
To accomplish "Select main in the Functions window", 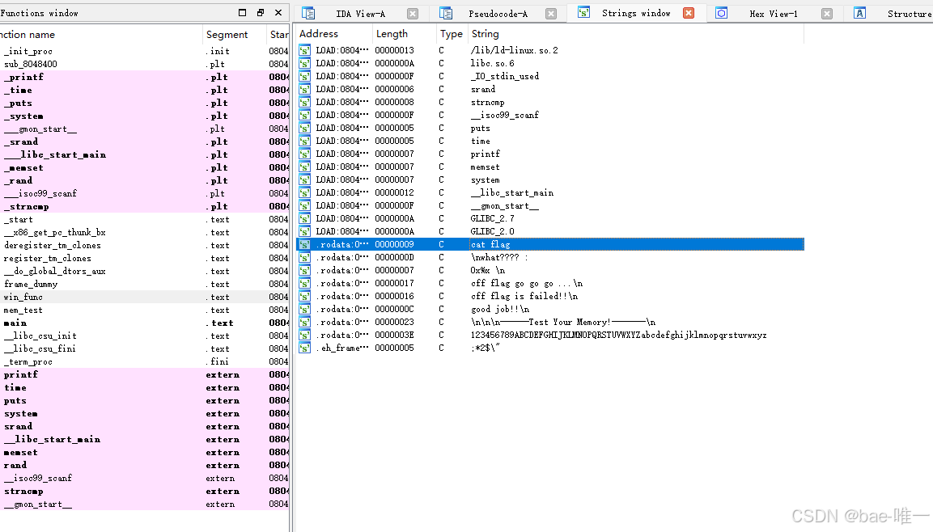I will coord(12,323).
